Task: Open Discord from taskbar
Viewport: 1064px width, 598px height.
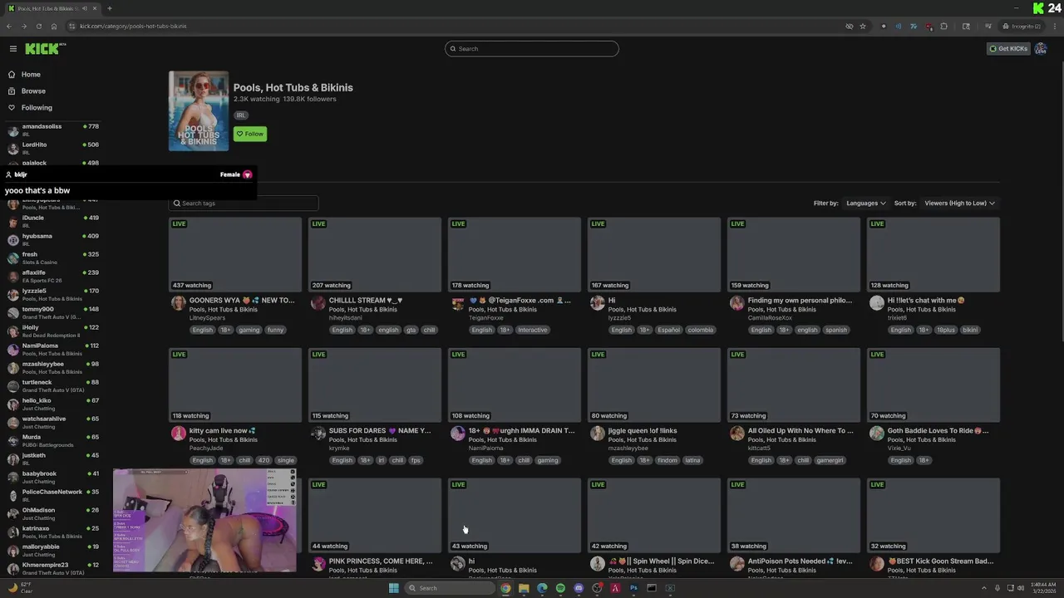Action: tap(579, 588)
